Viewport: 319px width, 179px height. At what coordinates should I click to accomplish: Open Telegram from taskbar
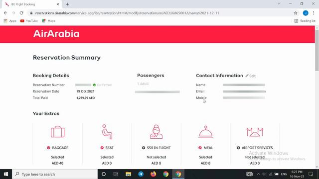pos(141,174)
